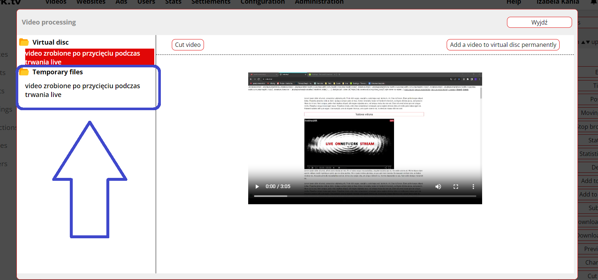598x280 pixels.
Task: Seek along the video progress bar
Action: 365,196
